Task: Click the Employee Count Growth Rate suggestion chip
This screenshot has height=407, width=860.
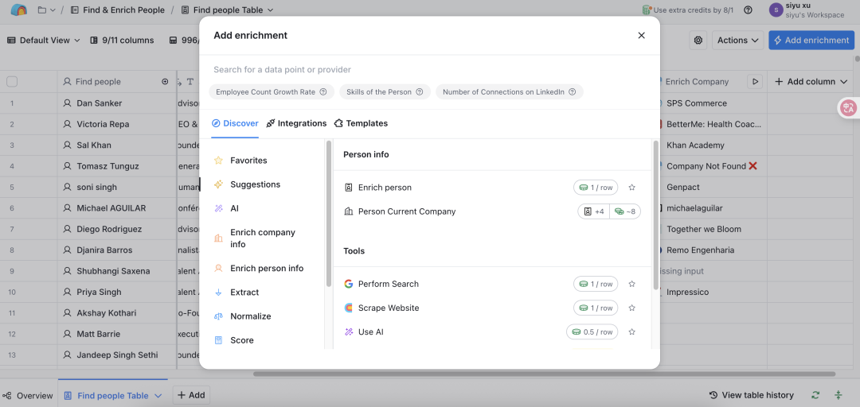Action: tap(271, 92)
